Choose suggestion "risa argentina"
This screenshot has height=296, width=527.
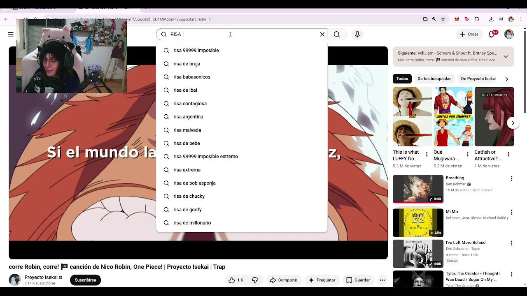tap(242, 117)
